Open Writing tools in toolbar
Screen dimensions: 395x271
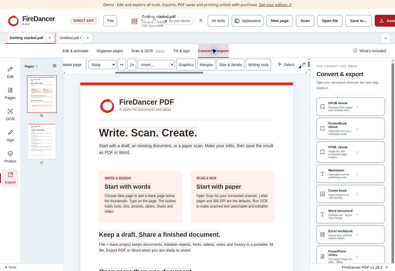(259, 65)
